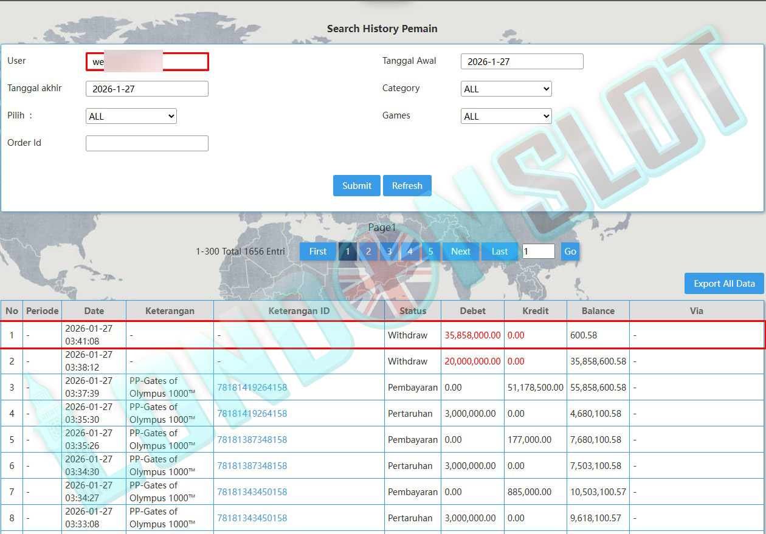Open Keterangan ID link 78181419264158 in row 3
Image resolution: width=766 pixels, height=534 pixels.
click(252, 388)
